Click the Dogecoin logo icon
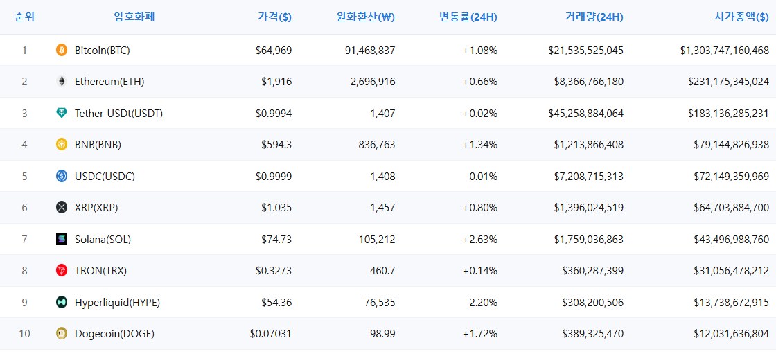776x356 pixels. pyautogui.click(x=62, y=334)
